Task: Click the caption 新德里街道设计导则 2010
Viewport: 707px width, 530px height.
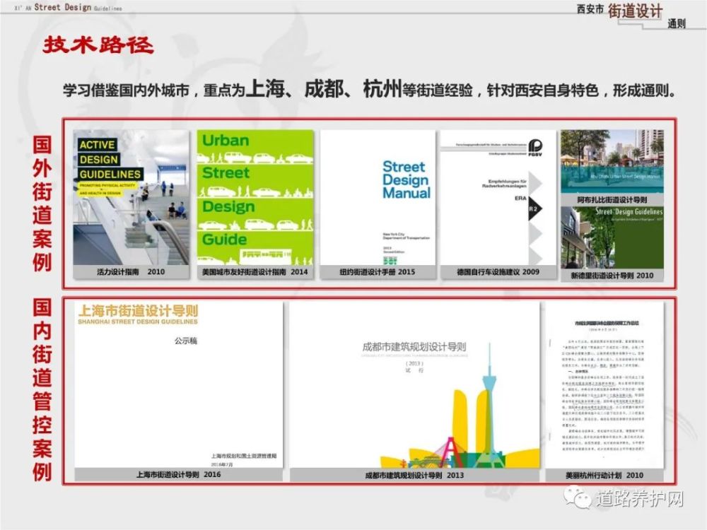Action: pos(612,276)
